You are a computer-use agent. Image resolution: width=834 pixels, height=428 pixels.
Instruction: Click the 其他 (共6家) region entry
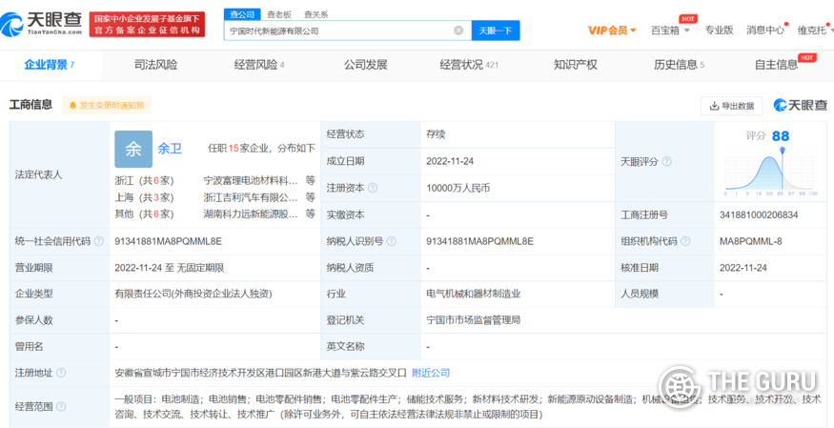click(144, 214)
